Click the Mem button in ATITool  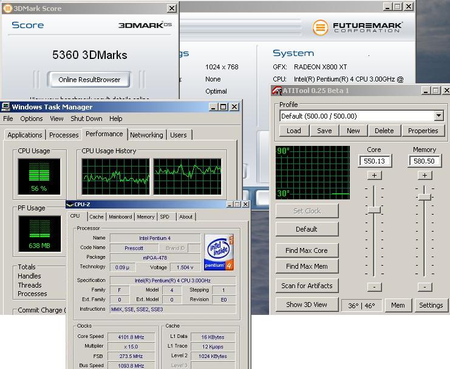click(398, 305)
